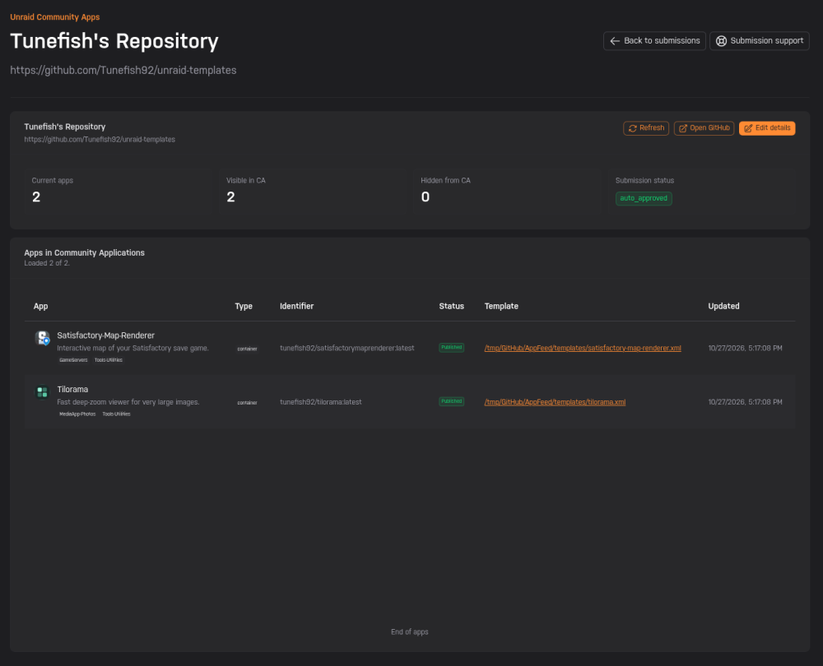This screenshot has width=823, height=666.
Task: Select the Tilorama app name
Action: (72, 390)
